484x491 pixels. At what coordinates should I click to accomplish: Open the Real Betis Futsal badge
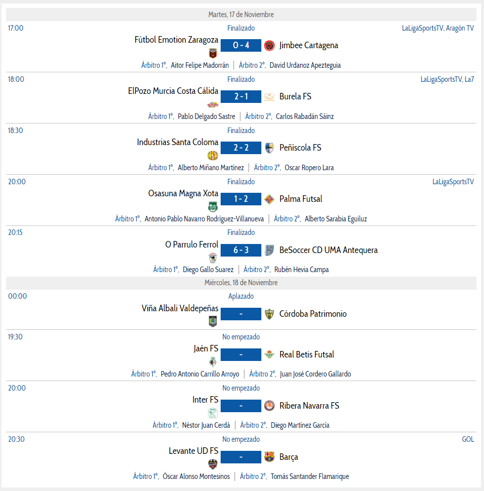click(x=269, y=354)
